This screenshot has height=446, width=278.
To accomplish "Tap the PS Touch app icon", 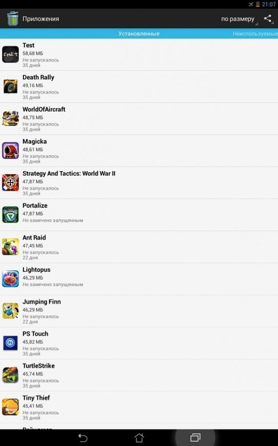I will (x=11, y=343).
